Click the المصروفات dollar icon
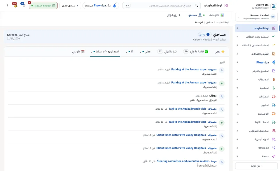Screen dimensions: 280x171 274,79
